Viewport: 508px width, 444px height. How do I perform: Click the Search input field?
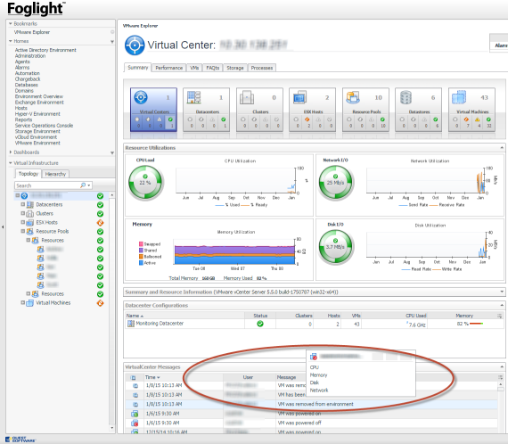tap(46, 185)
